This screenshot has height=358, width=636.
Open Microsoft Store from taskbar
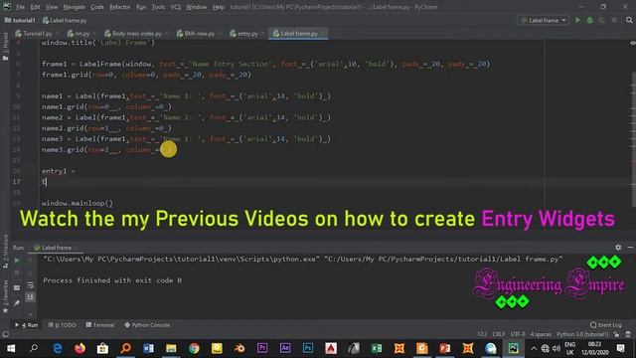pos(102,348)
